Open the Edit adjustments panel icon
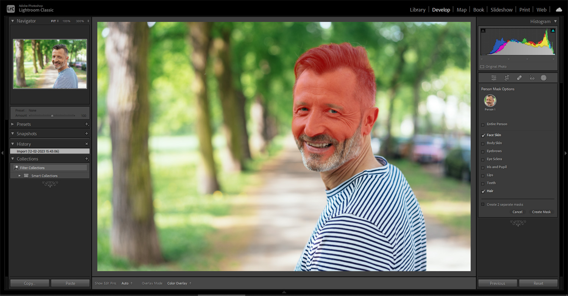The image size is (568, 296). pos(494,78)
